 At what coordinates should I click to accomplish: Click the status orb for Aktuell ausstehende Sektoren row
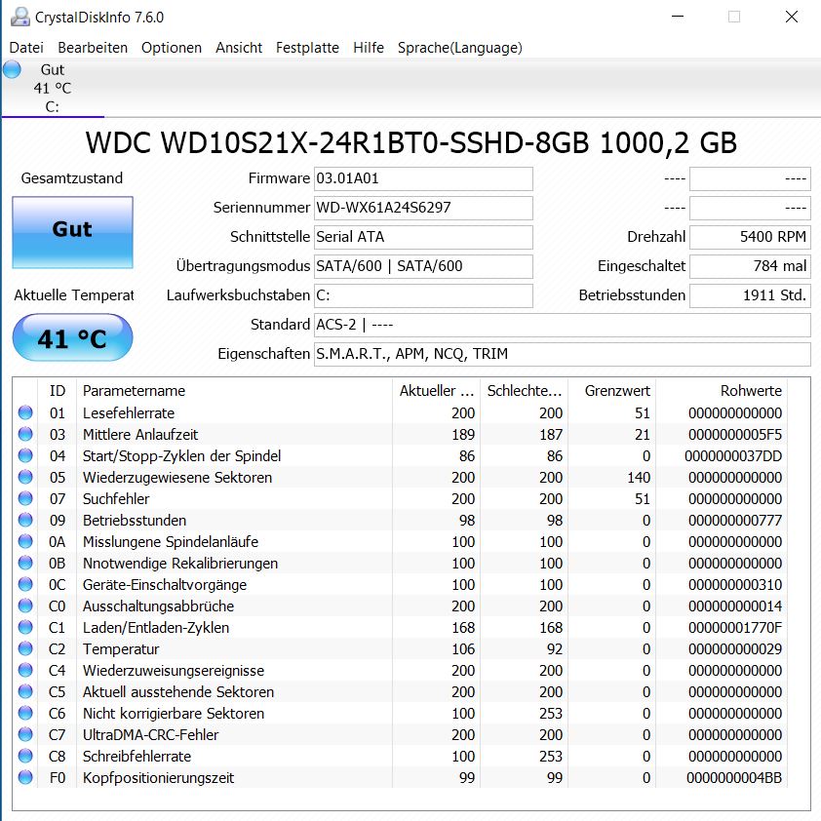(25, 691)
